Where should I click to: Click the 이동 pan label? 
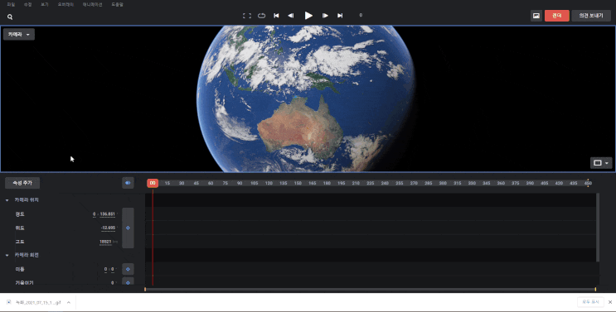tap(20, 269)
